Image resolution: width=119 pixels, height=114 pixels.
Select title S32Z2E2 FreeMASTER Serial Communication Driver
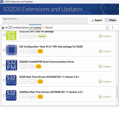47,62
